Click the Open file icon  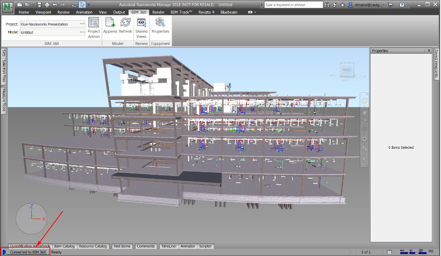(27, 4)
